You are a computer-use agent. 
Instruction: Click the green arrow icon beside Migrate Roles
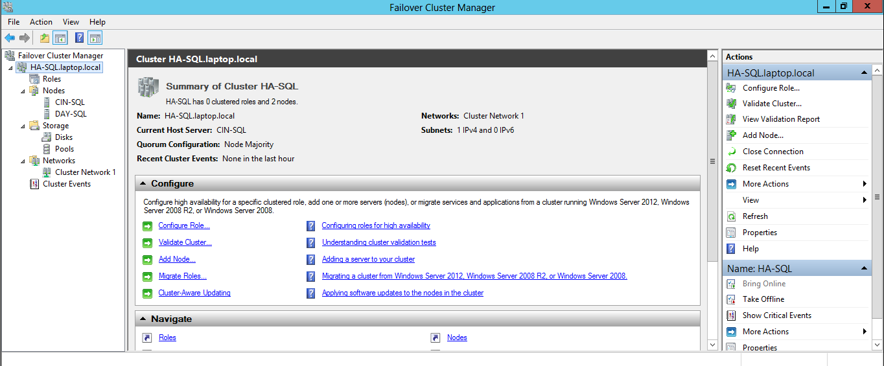point(147,277)
